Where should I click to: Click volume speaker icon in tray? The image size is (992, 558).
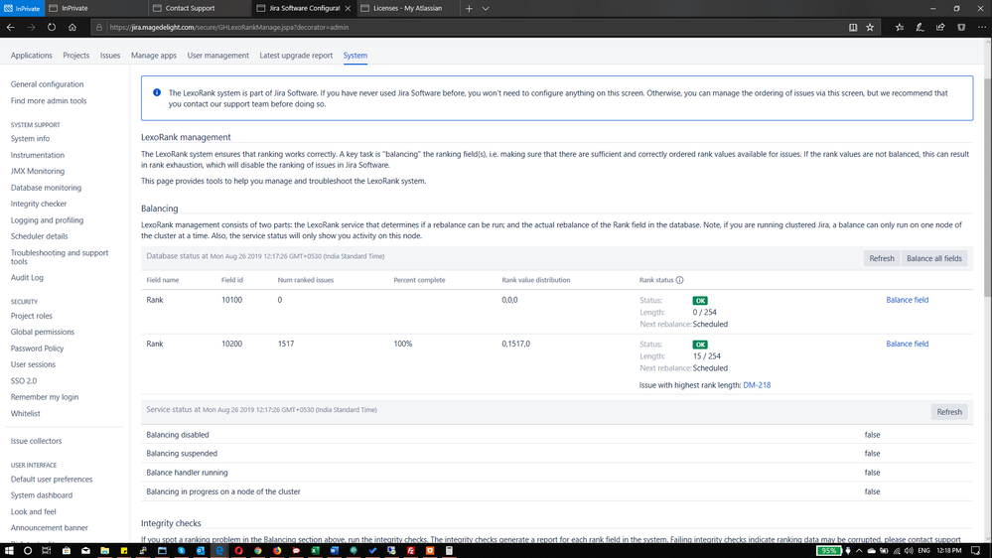910,550
